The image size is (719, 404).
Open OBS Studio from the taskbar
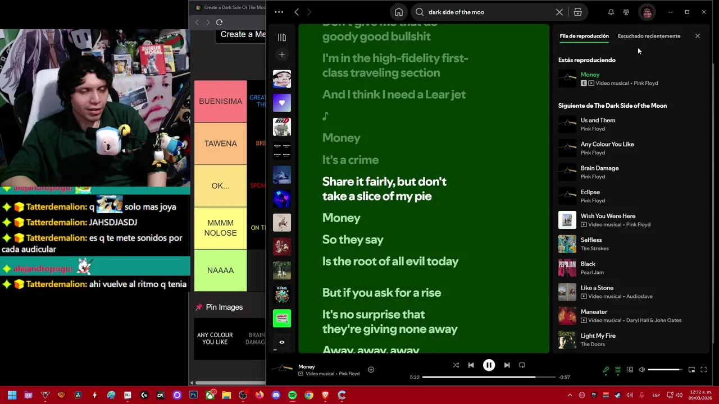tap(243, 395)
